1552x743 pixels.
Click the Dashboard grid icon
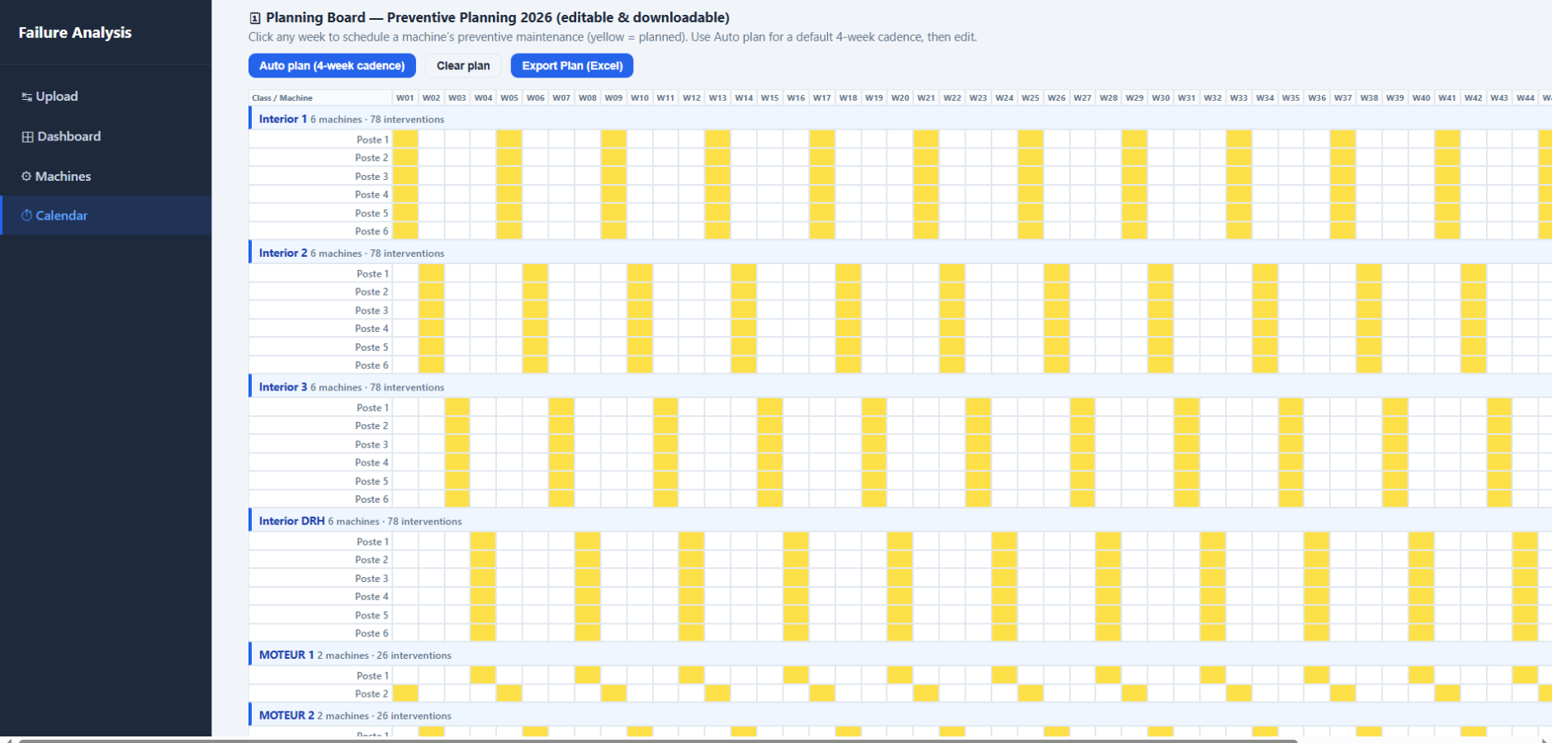(27, 137)
